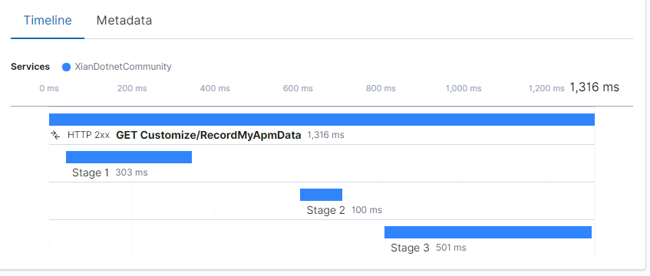Click the 1,000 ms axis tick label
This screenshot has width=650, height=276.
[x=464, y=88]
